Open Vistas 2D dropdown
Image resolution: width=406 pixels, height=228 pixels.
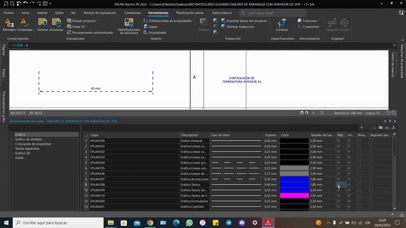pyautogui.click(x=77, y=27)
